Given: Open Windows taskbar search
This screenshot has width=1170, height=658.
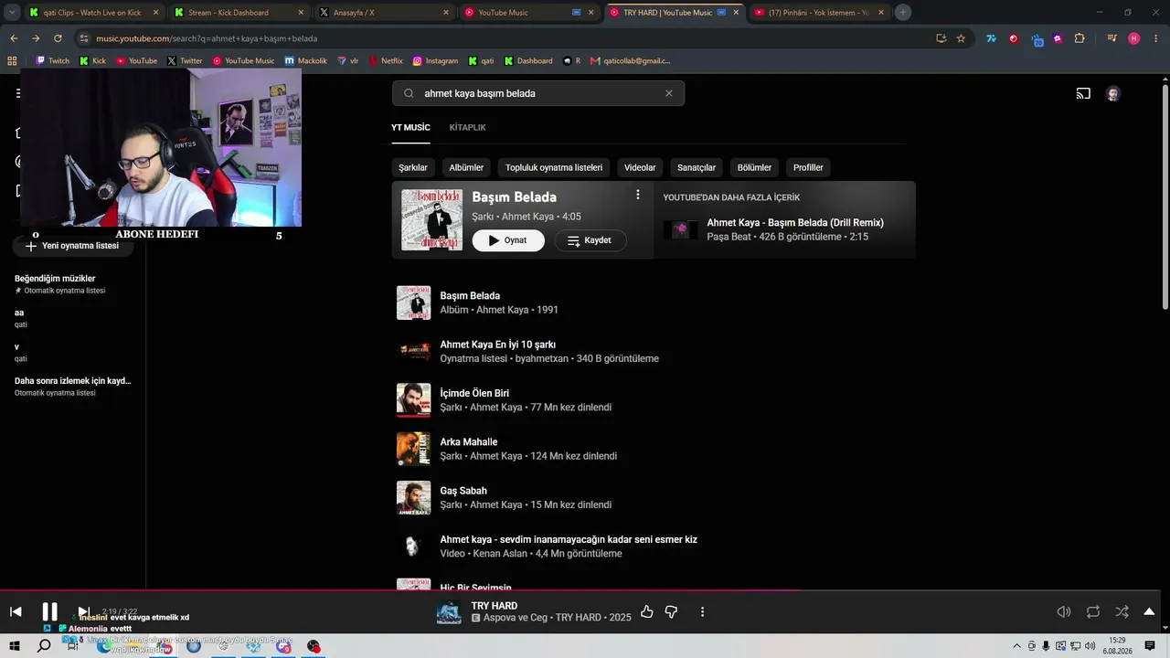Looking at the screenshot, I should [44, 646].
